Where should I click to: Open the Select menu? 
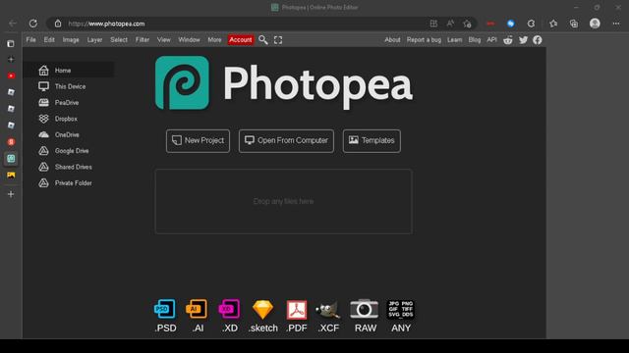[119, 39]
